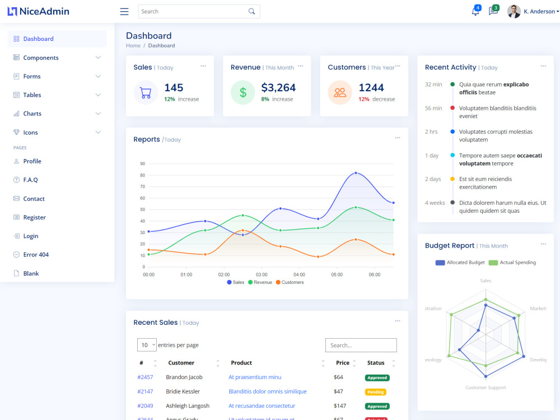This screenshot has height=420, width=560.
Task: Expand Tables menu chevron
Action: click(x=98, y=95)
